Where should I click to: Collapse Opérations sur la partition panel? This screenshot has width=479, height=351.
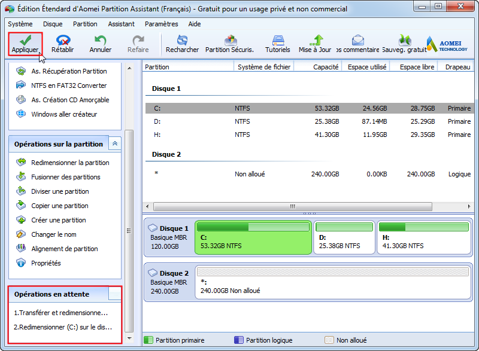[x=115, y=144]
